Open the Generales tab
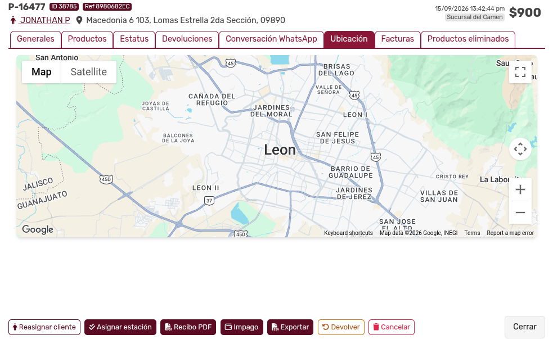 35,39
